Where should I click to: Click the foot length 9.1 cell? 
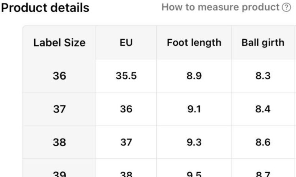[x=194, y=109]
